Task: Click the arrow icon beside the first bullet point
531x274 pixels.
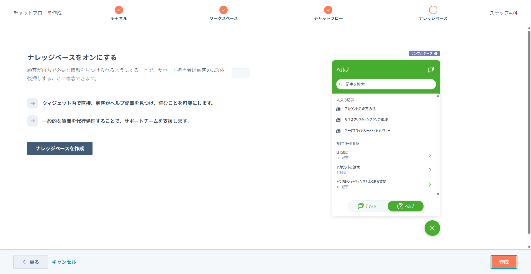Action: coord(32,103)
